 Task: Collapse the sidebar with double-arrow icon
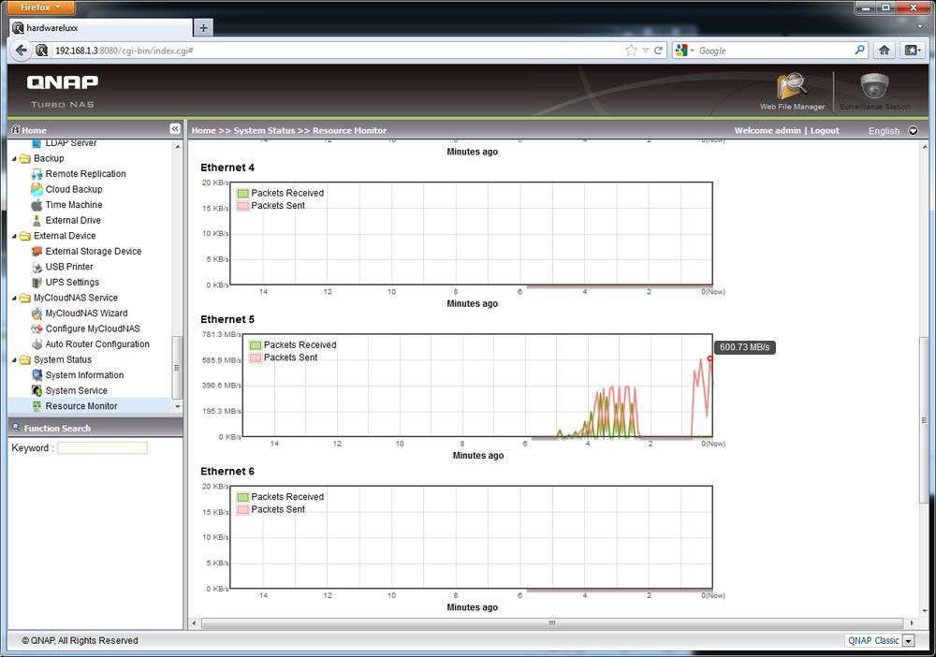click(174, 129)
